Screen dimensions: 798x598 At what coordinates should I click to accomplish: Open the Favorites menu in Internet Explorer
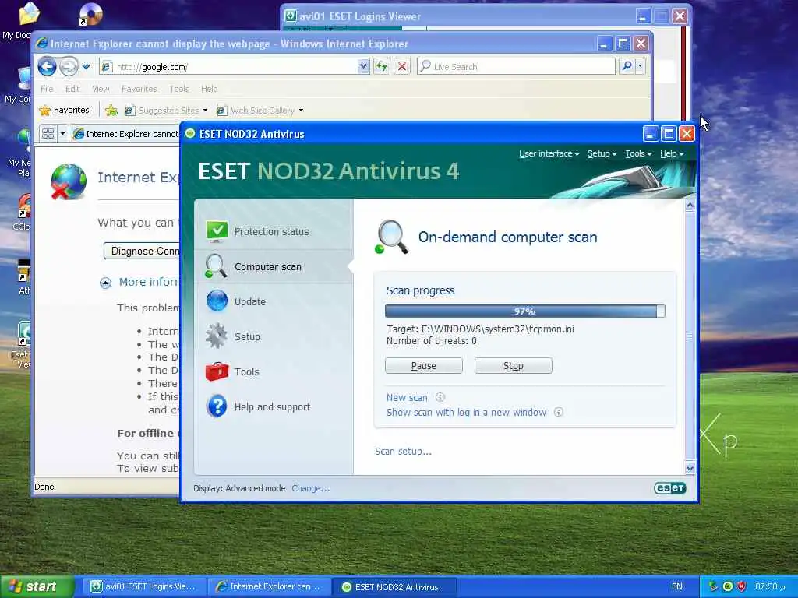[139, 89]
